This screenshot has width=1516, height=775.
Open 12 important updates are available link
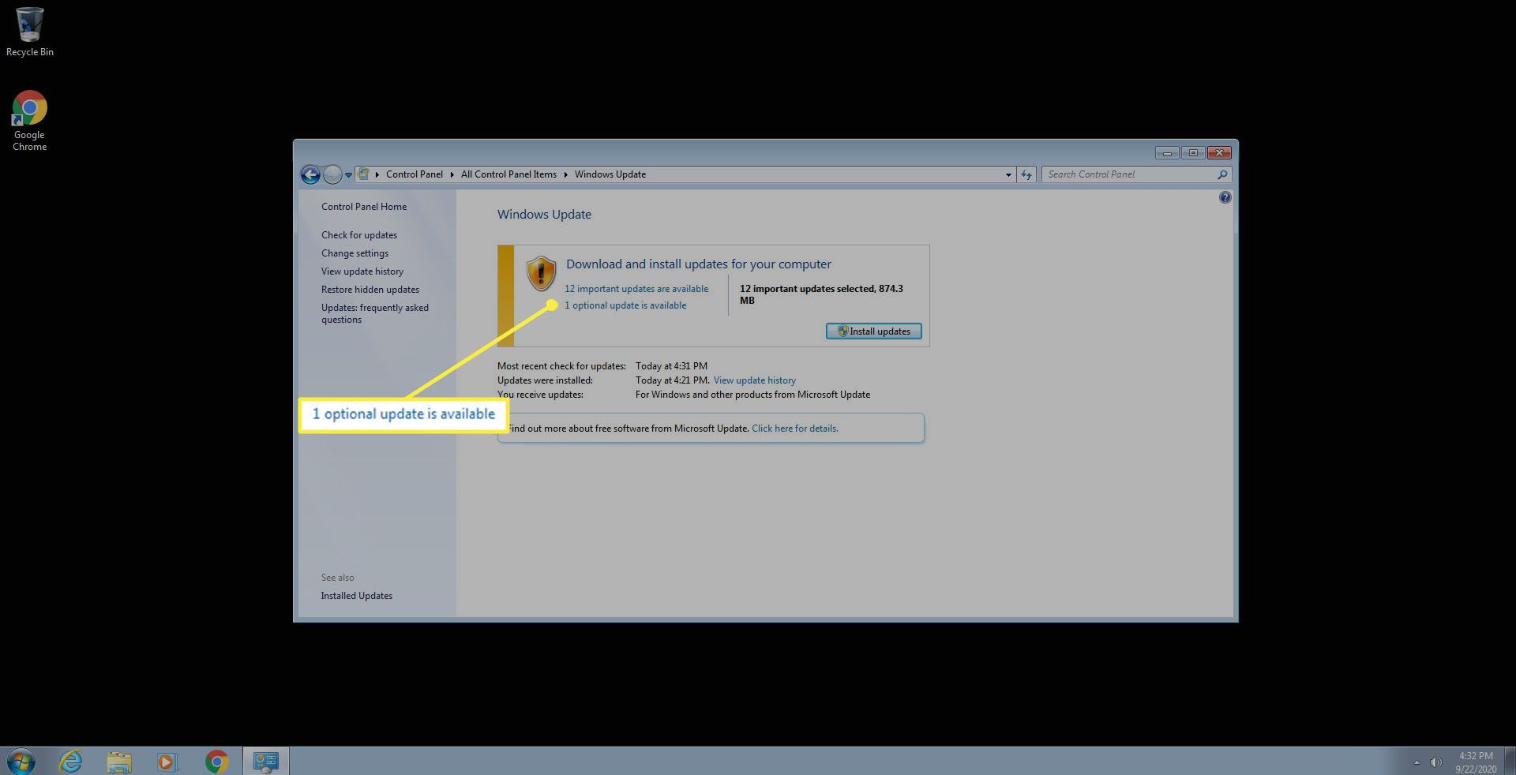(636, 289)
